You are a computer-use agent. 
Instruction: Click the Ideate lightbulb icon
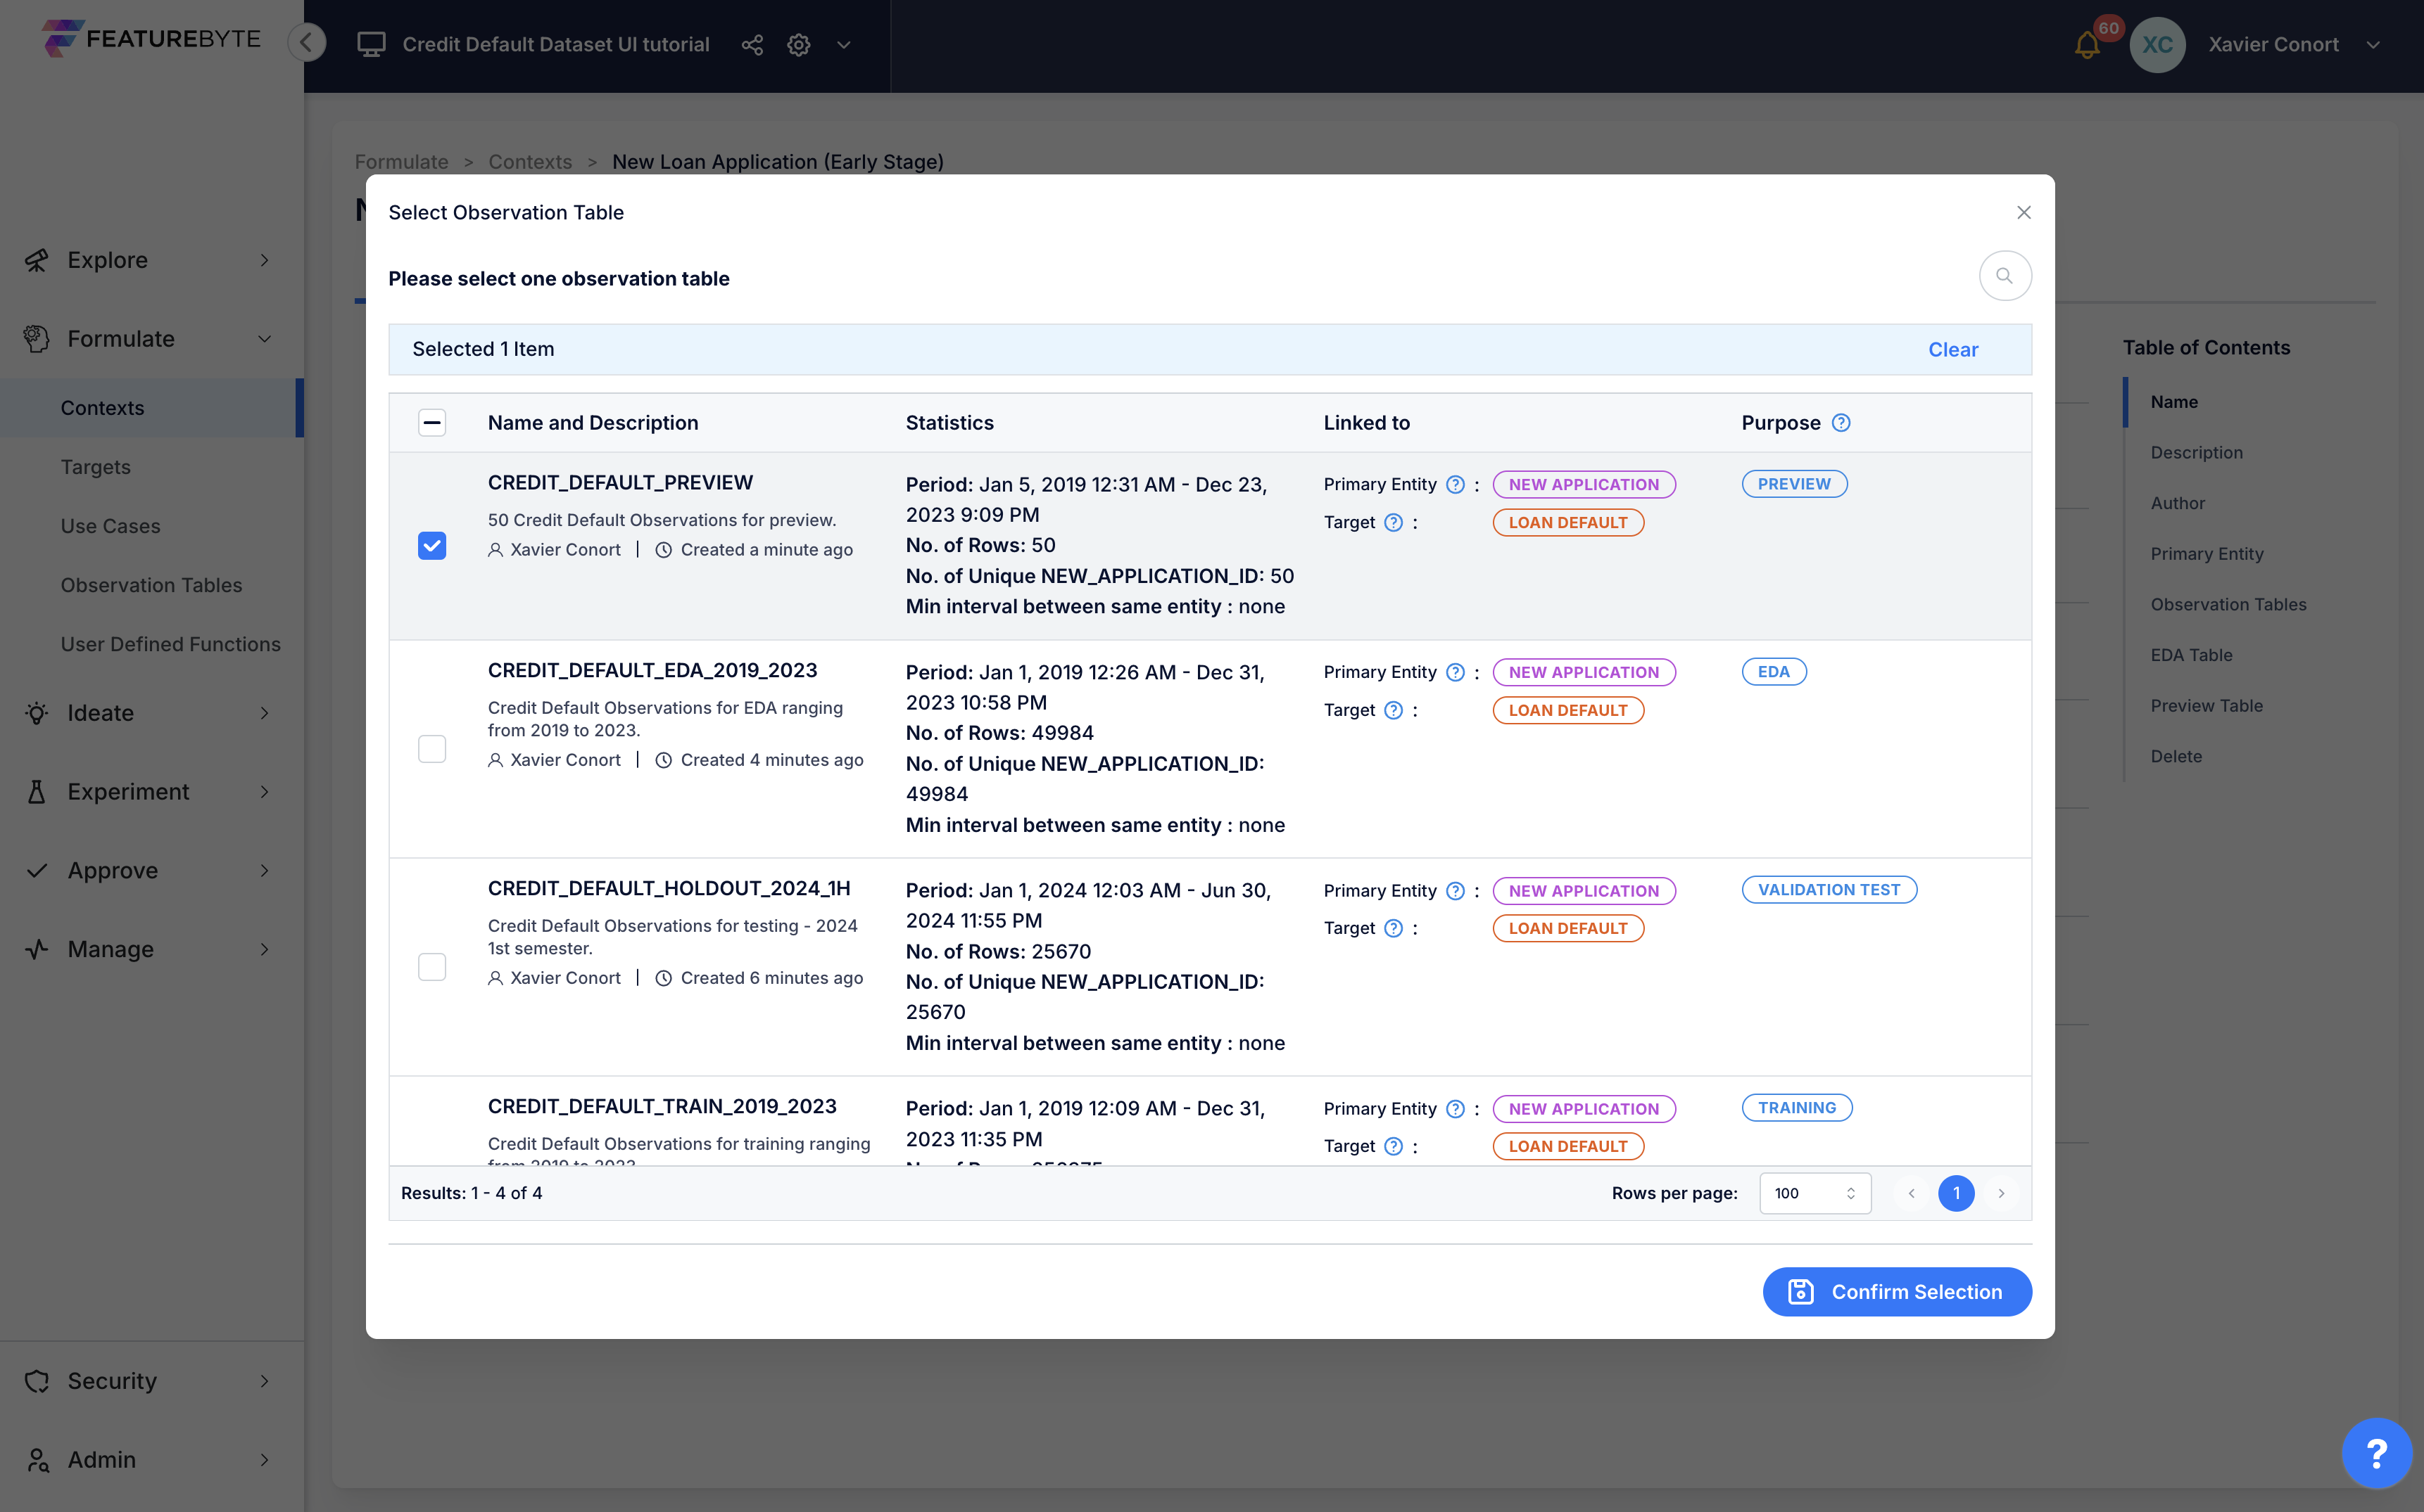[x=37, y=713]
